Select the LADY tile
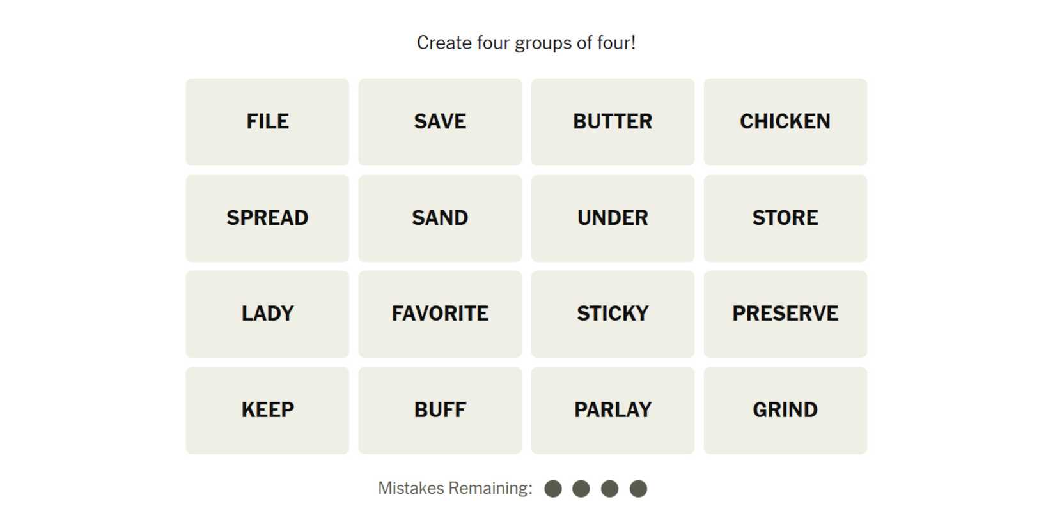This screenshot has height=527, width=1055. tap(267, 314)
